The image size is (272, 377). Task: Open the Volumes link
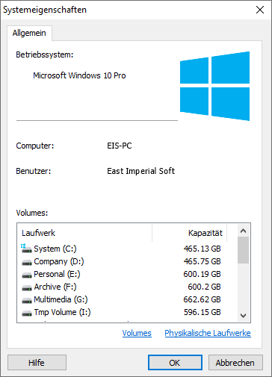(x=137, y=333)
